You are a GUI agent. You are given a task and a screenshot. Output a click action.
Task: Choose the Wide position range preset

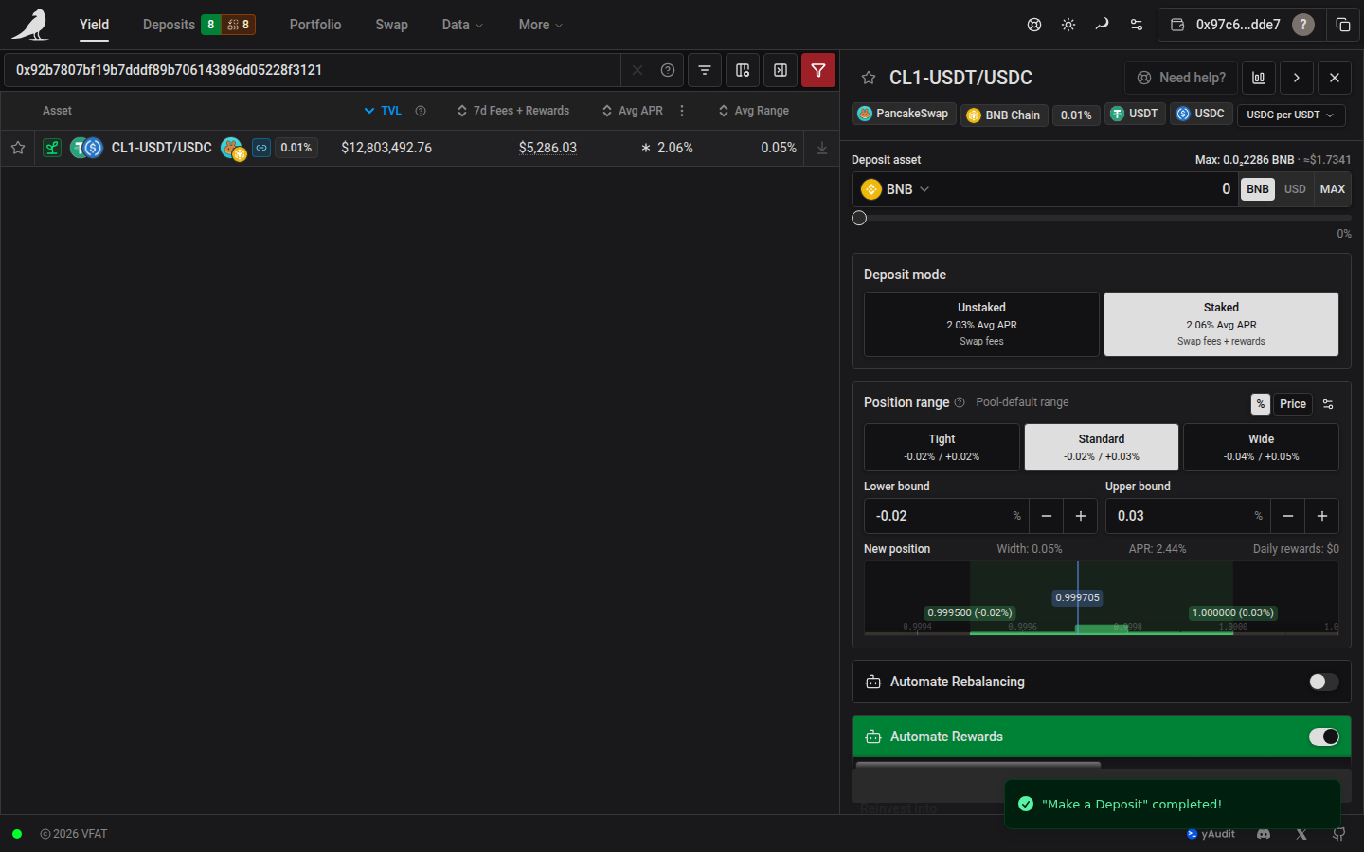tap(1261, 447)
